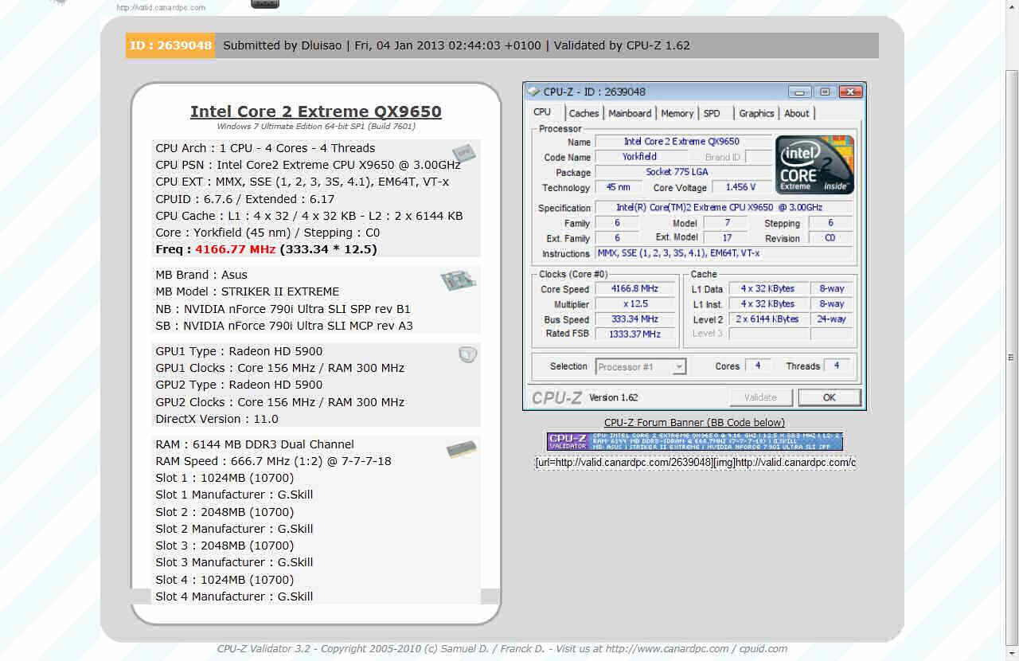Click the CPU-Z Validator banner image
The image size is (1019, 661).
694,441
